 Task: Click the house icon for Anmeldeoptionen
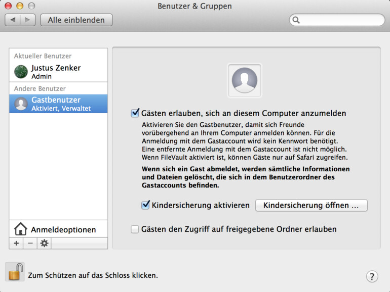pyautogui.click(x=20, y=229)
